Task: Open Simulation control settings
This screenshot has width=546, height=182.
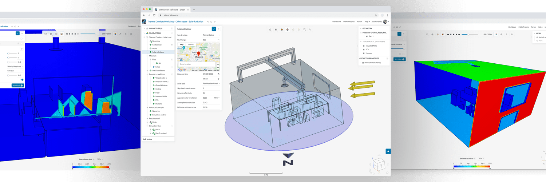Action: [x=159, y=115]
